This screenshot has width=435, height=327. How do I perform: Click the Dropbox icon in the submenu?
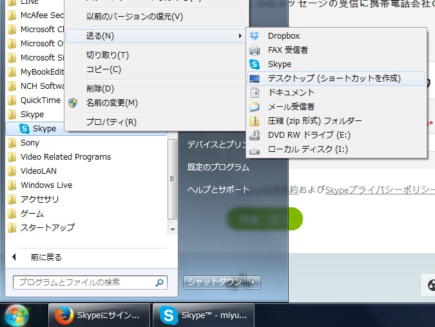(255, 36)
